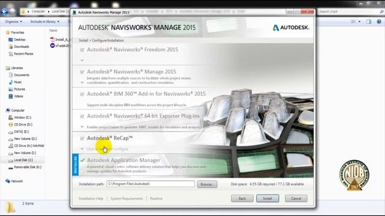Click Navisworks icon in installer title bar
385x216 pixels.
coord(75,12)
